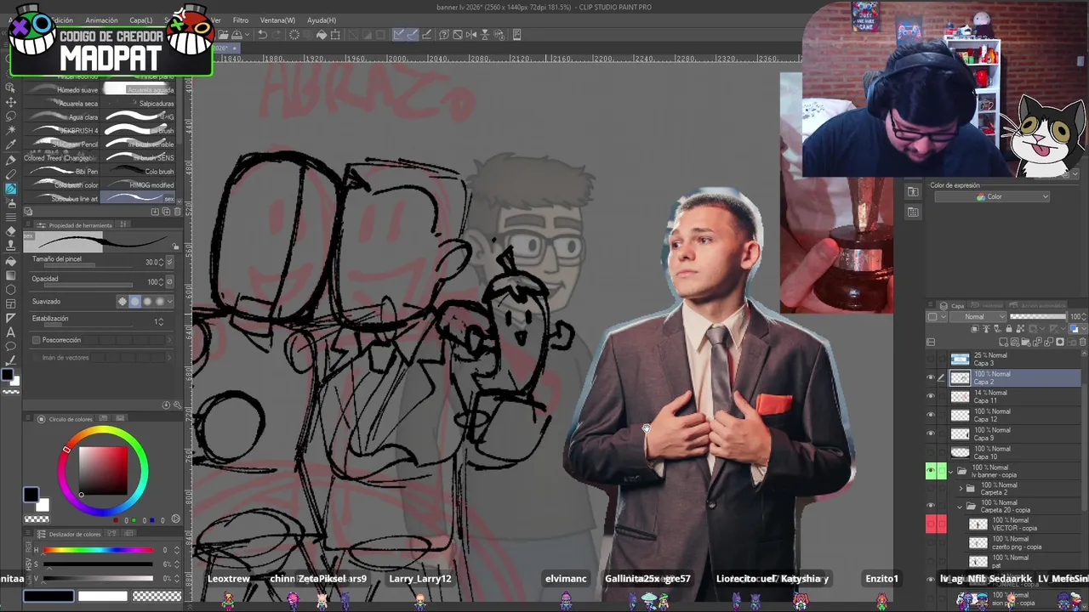
Task: Hide the lv banner - copia folder
Action: (931, 471)
